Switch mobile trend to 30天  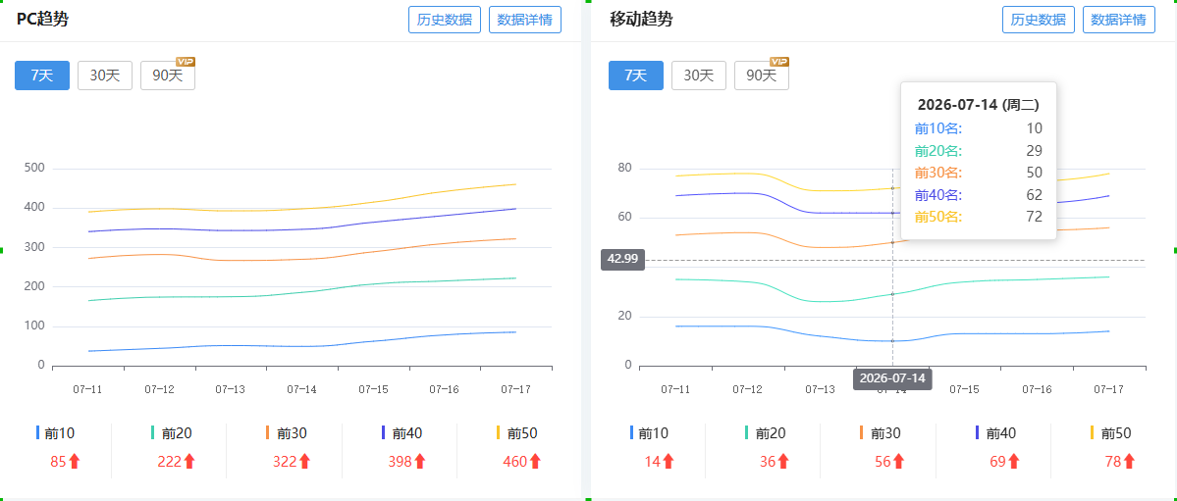(x=699, y=75)
